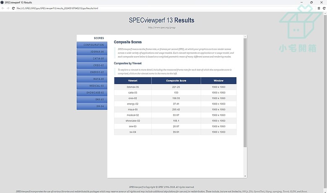
Task: Click the page scroll-up arrow at far right
Action: 325,13
